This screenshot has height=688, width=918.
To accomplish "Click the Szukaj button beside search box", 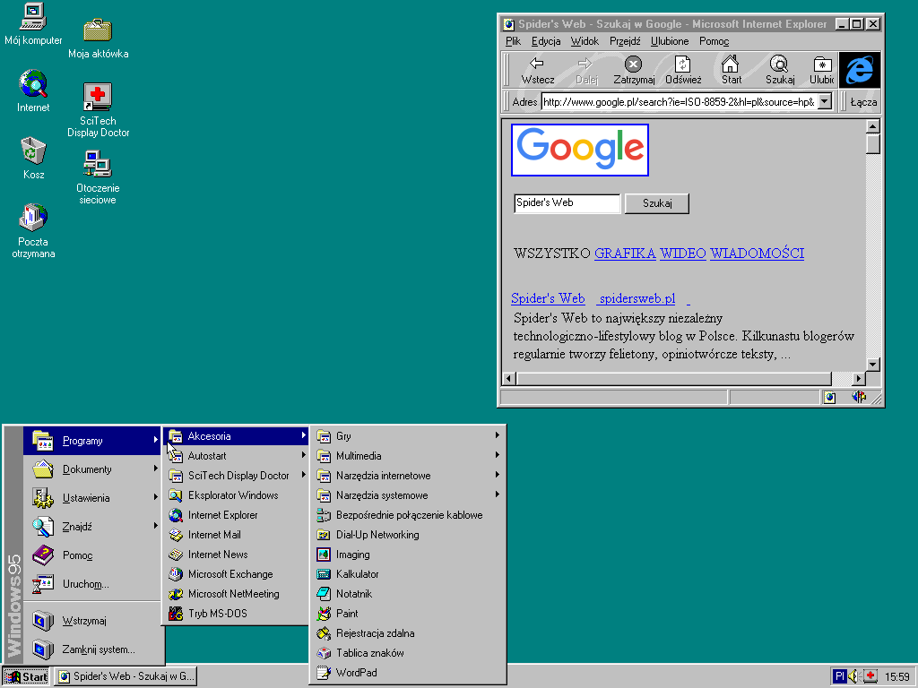I will pos(657,203).
